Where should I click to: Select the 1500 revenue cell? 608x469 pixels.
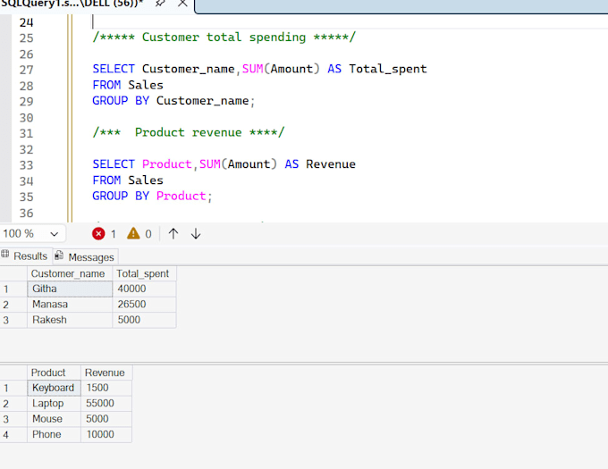[x=106, y=388]
